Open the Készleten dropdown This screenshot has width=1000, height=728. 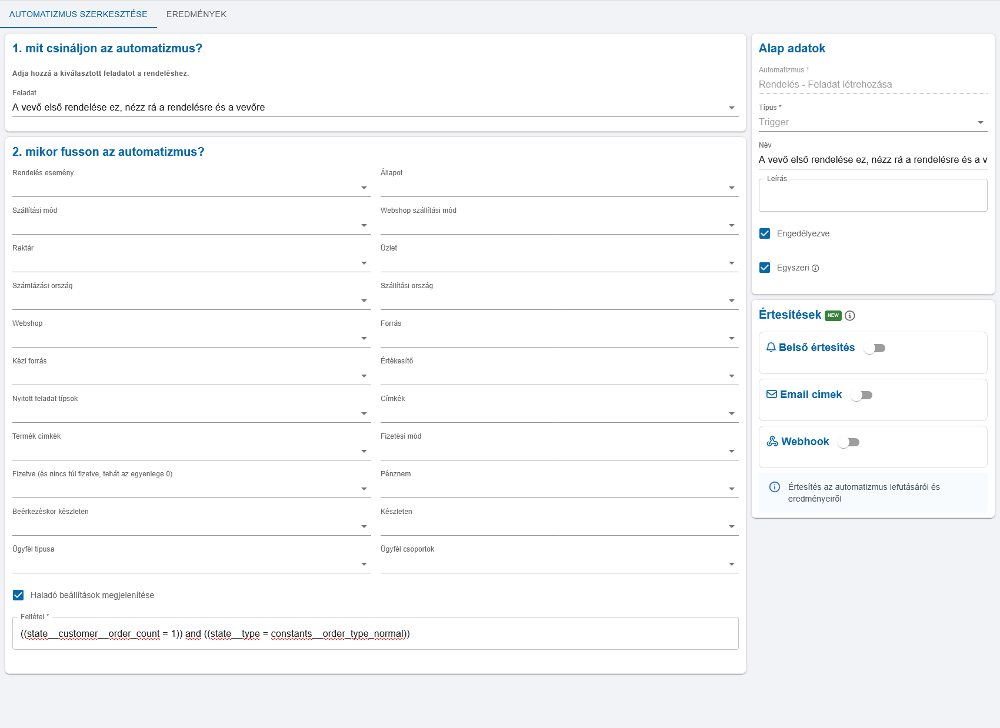point(559,526)
